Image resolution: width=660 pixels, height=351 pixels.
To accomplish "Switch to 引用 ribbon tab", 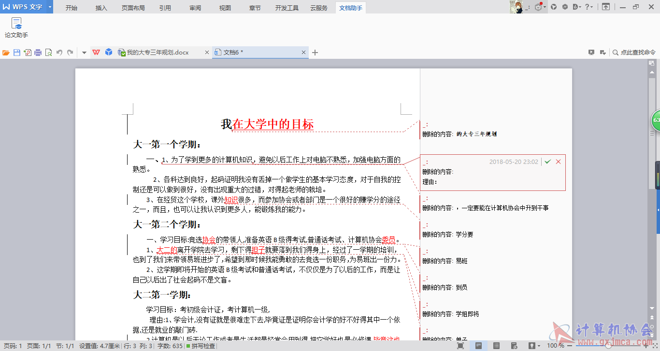I will [x=165, y=8].
